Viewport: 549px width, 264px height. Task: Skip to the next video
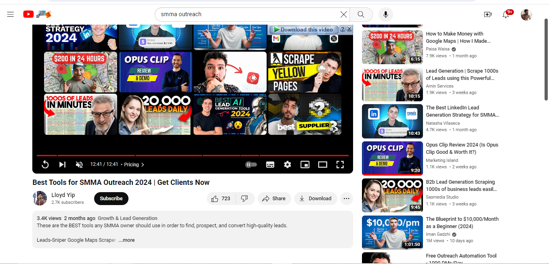tap(62, 164)
